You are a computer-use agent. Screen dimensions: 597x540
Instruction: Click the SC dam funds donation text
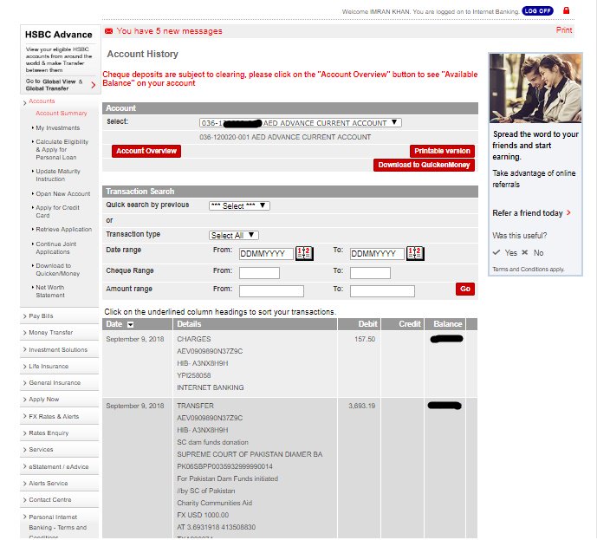(x=212, y=442)
